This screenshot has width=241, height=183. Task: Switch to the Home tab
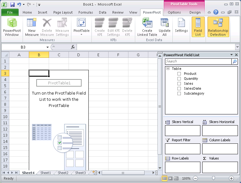click(x=27, y=12)
